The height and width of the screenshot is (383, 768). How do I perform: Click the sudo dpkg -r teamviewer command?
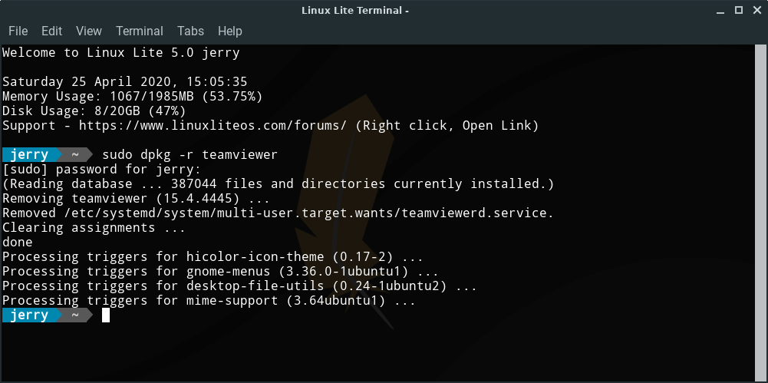click(x=190, y=155)
